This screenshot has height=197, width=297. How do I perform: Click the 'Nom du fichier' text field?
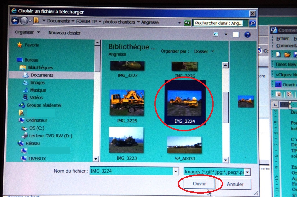pyautogui.click(x=131, y=171)
